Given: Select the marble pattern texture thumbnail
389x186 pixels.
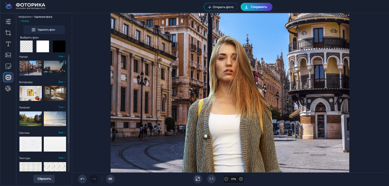Looking at the screenshot, I should point(55,167).
